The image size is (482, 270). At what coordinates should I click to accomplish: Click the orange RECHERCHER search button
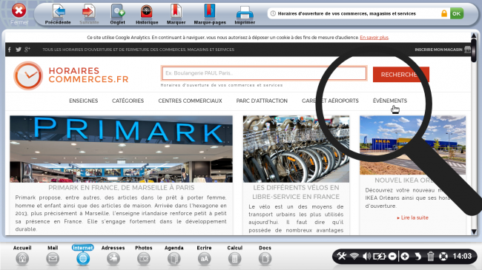401,75
